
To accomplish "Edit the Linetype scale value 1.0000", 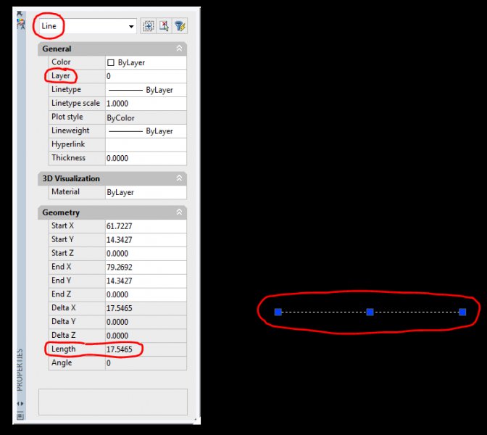I will tap(146, 104).
